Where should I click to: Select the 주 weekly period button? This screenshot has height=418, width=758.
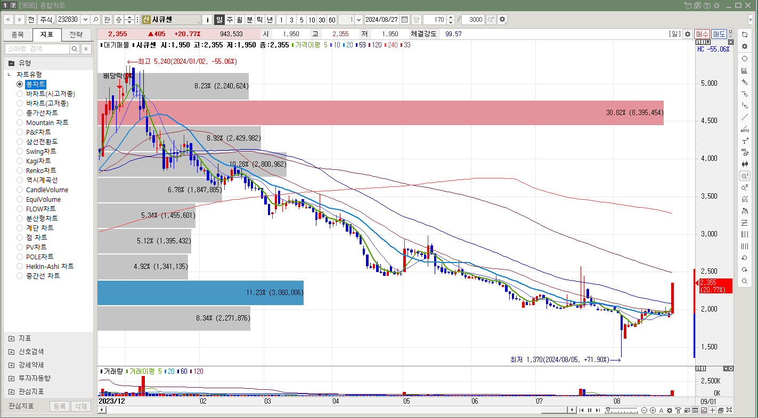(230, 20)
